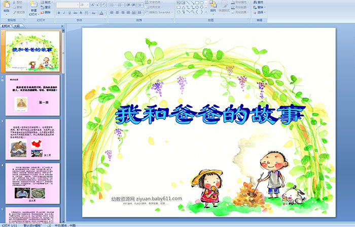
Task: Click the title 我和爸爸的故事 on slide
Action: click(x=210, y=115)
